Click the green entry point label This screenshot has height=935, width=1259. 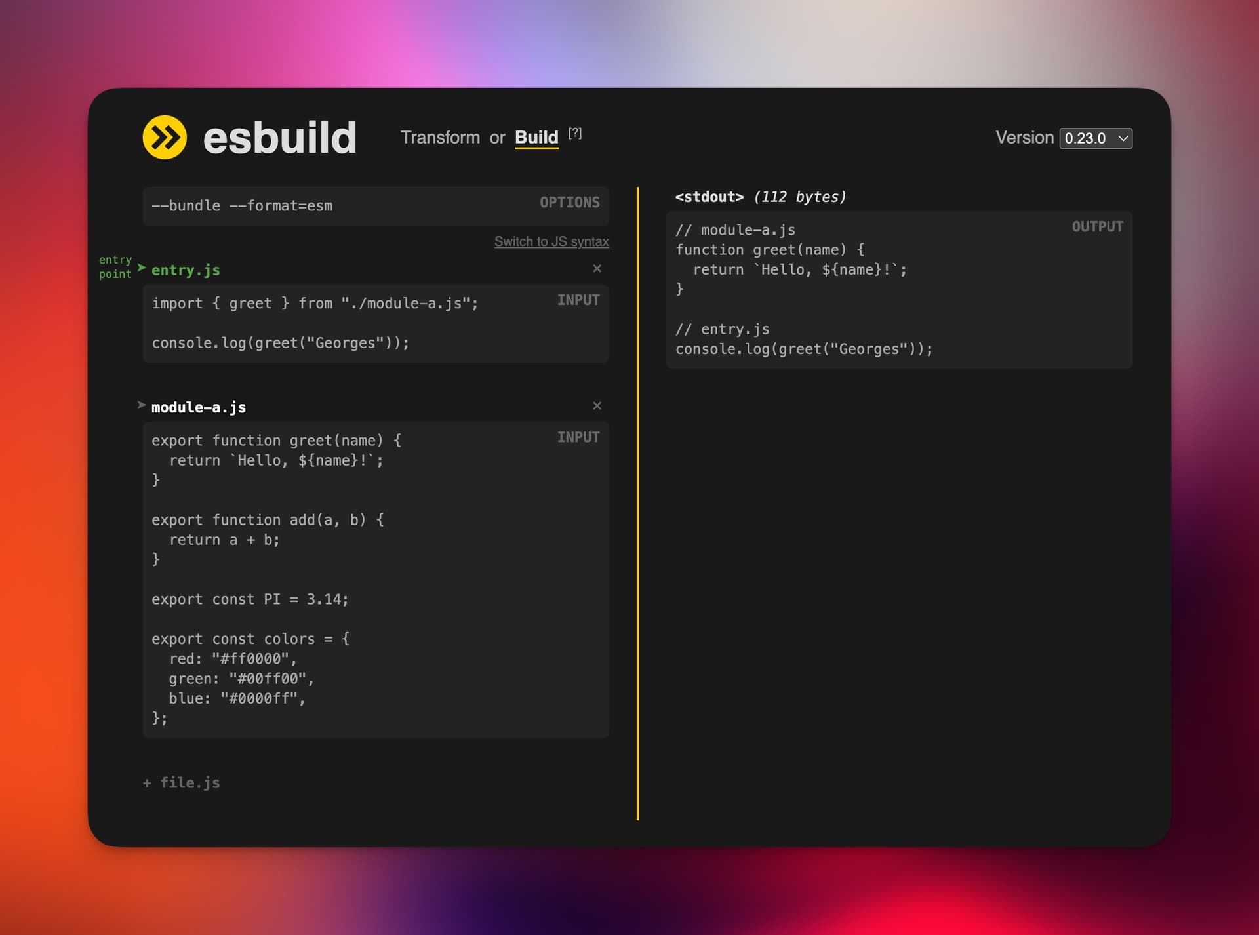click(x=115, y=268)
